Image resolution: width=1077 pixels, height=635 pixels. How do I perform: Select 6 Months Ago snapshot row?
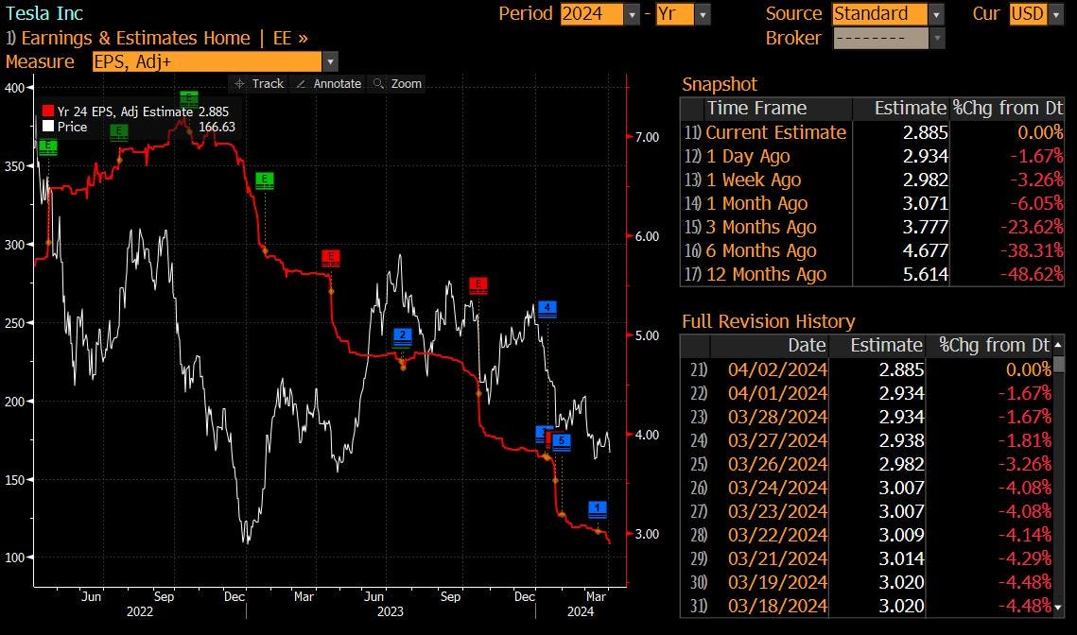[x=873, y=250]
